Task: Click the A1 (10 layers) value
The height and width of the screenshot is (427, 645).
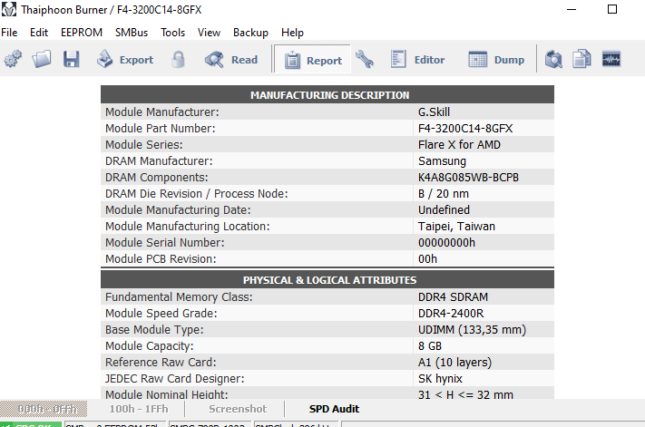Action: coord(455,363)
